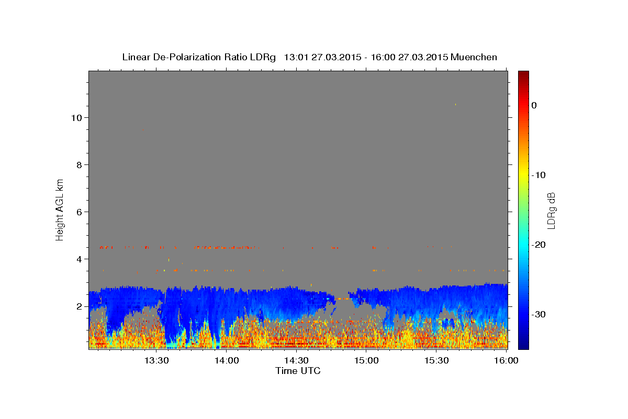Click the 16:00 time tick label
Viewport: 628px width, 419px height.
click(507, 360)
